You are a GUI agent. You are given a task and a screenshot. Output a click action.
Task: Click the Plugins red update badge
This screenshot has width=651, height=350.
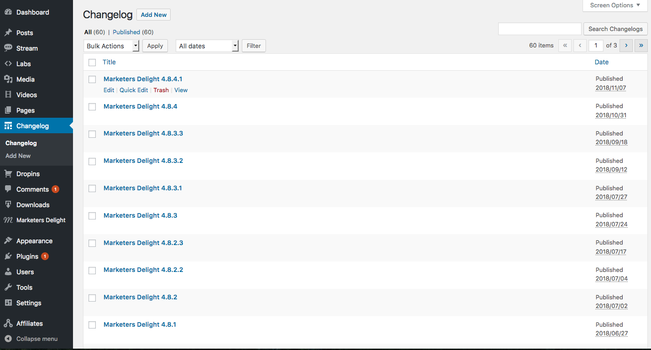click(x=45, y=256)
